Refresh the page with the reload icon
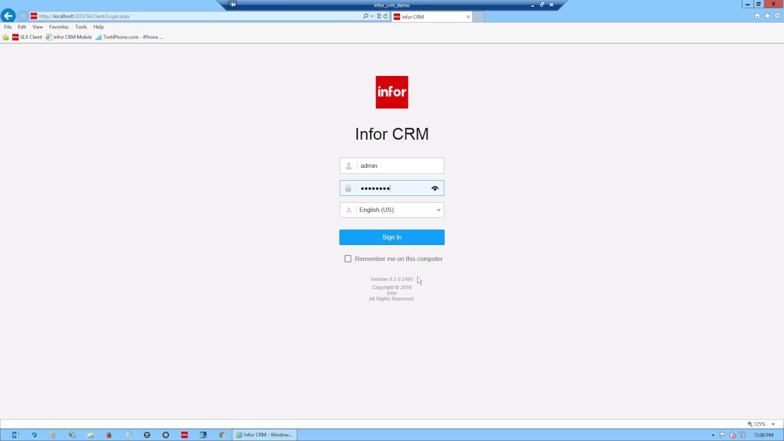This screenshot has width=784, height=441. pyautogui.click(x=385, y=16)
